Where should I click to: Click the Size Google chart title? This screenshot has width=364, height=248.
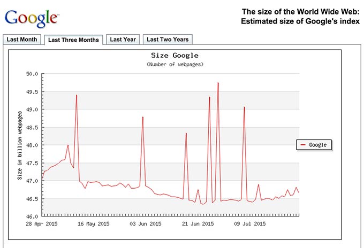[175, 56]
